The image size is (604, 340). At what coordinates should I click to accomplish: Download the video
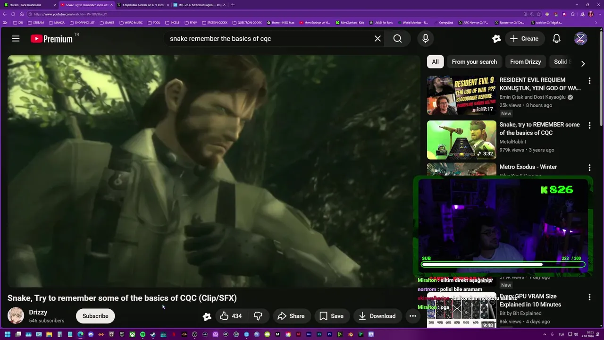point(377,316)
